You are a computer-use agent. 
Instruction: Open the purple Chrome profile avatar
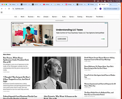click(100, 9)
